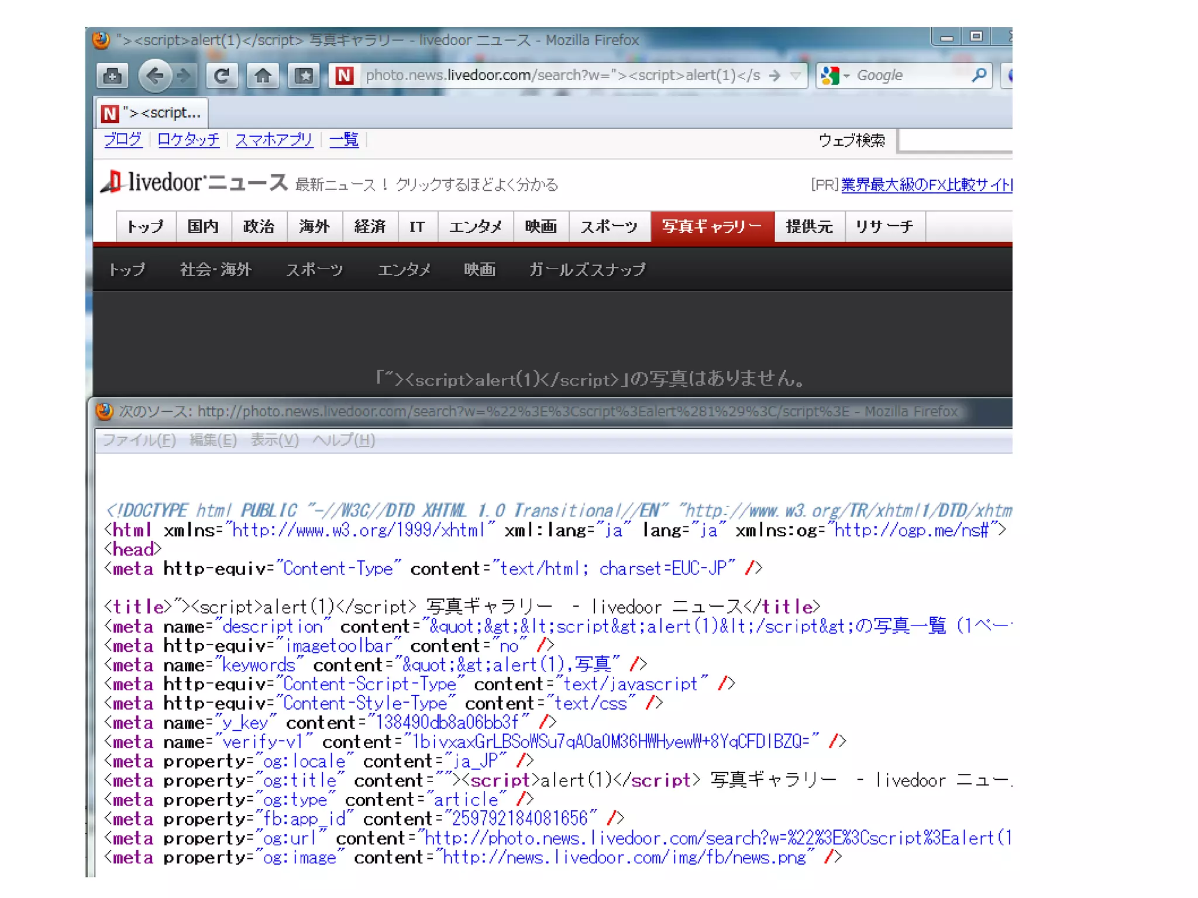The image size is (1198, 898).
Task: Click エンタメ in the dark gallery submenu
Action: [404, 270]
